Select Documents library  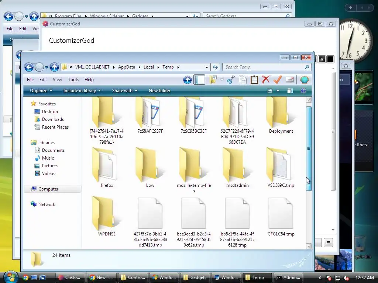tap(49, 150)
